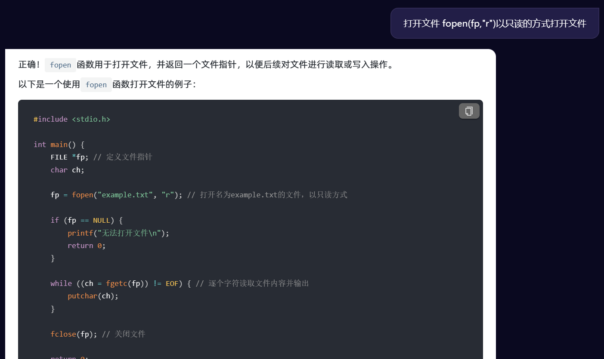Click the int main() line of code
604x359 pixels.
(59, 144)
